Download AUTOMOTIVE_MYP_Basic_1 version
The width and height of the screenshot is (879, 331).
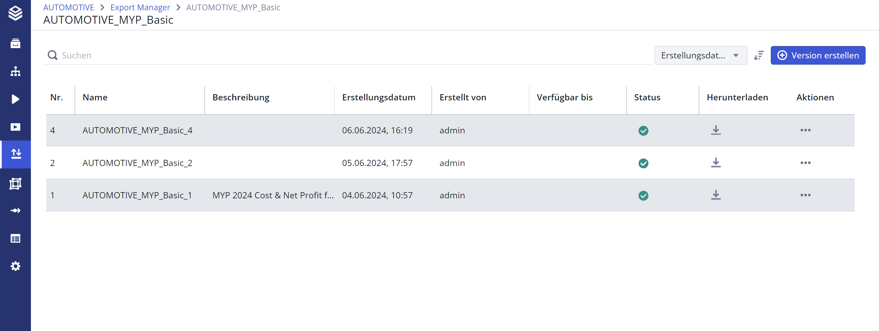[x=716, y=195]
